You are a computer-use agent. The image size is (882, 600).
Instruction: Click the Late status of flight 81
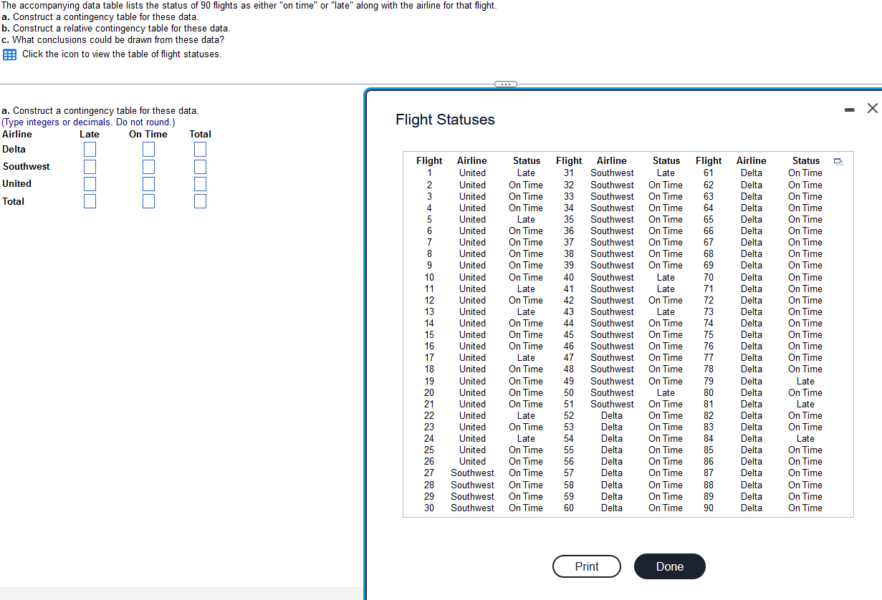coord(805,404)
